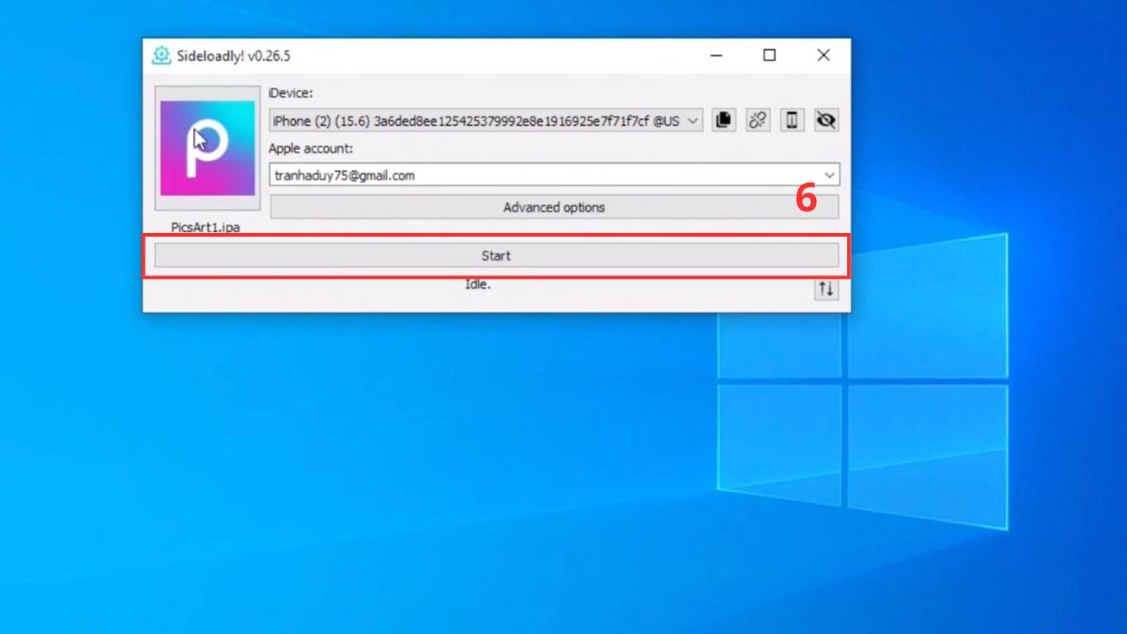Close the Sideloadly window
The image size is (1127, 634).
point(824,55)
